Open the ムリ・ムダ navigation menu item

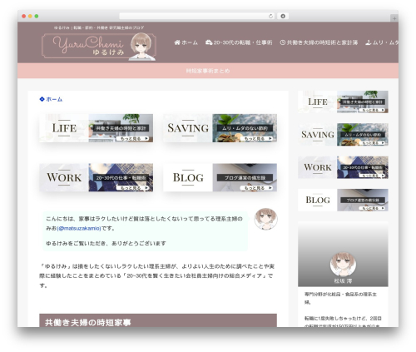pyautogui.click(x=382, y=42)
